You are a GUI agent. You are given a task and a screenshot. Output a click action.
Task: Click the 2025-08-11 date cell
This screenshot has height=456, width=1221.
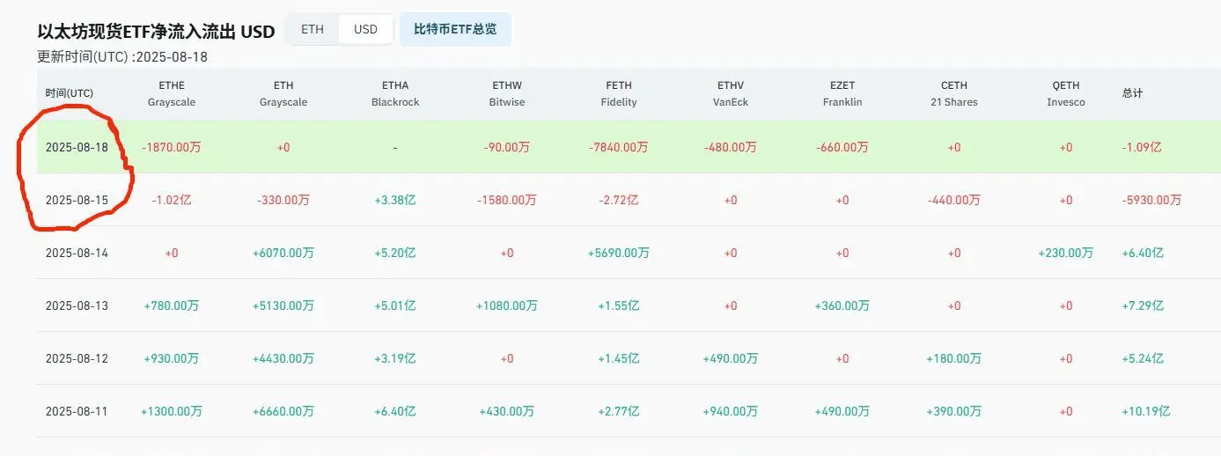77,411
